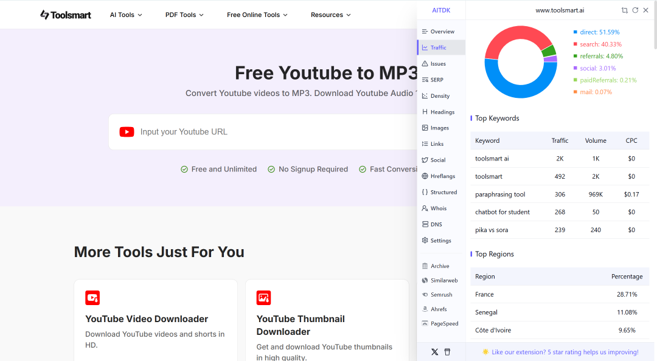Click the Côte d'Ivoire region row

coord(560,330)
